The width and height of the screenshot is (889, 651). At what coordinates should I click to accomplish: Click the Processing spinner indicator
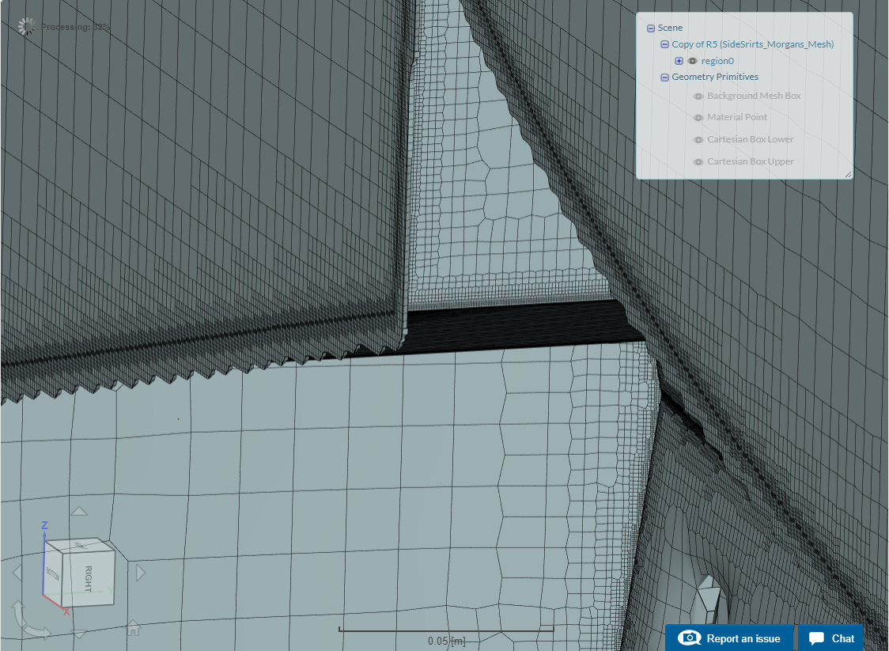coord(26,25)
